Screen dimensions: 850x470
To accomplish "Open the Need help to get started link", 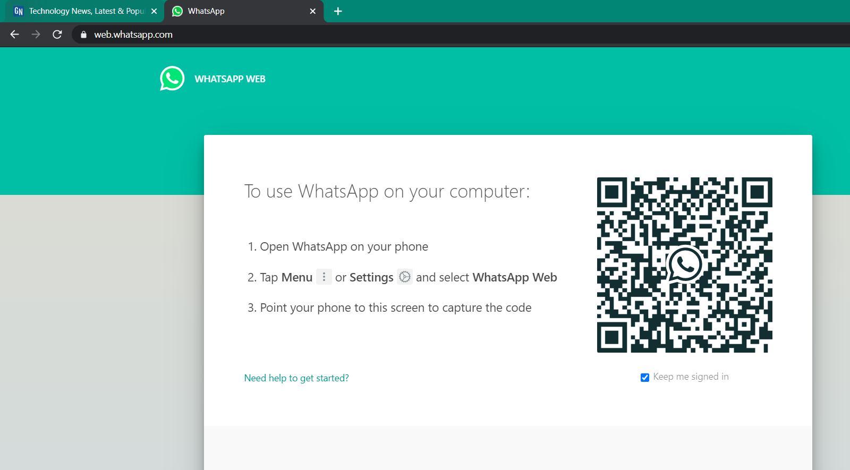I will tap(296, 378).
